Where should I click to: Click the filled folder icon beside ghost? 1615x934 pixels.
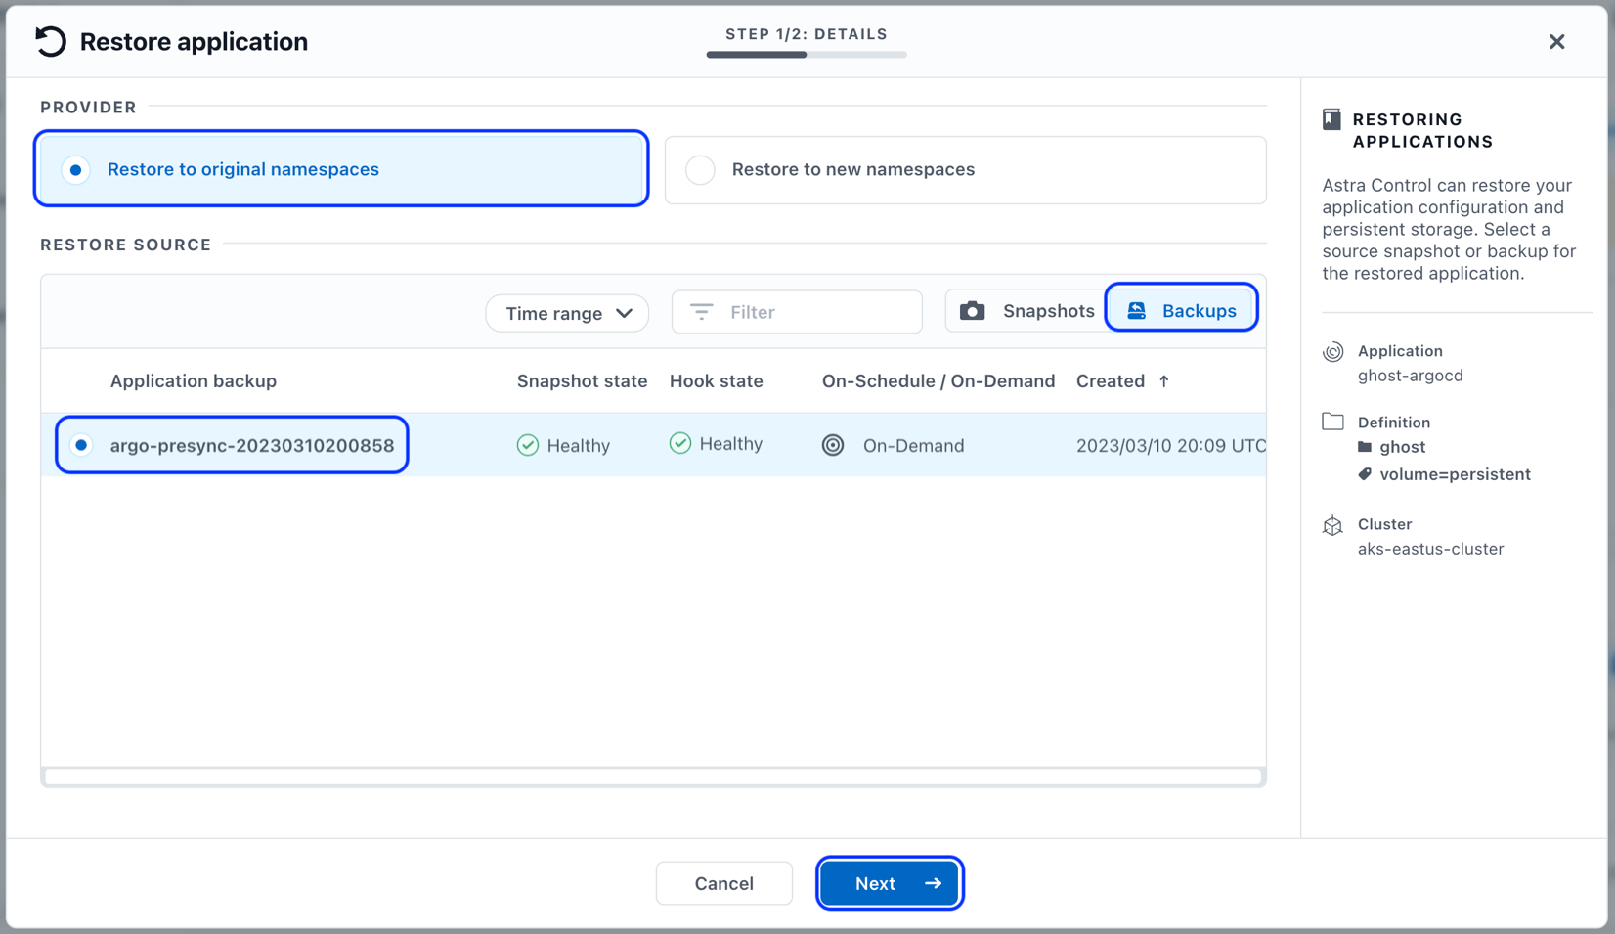tap(1365, 447)
